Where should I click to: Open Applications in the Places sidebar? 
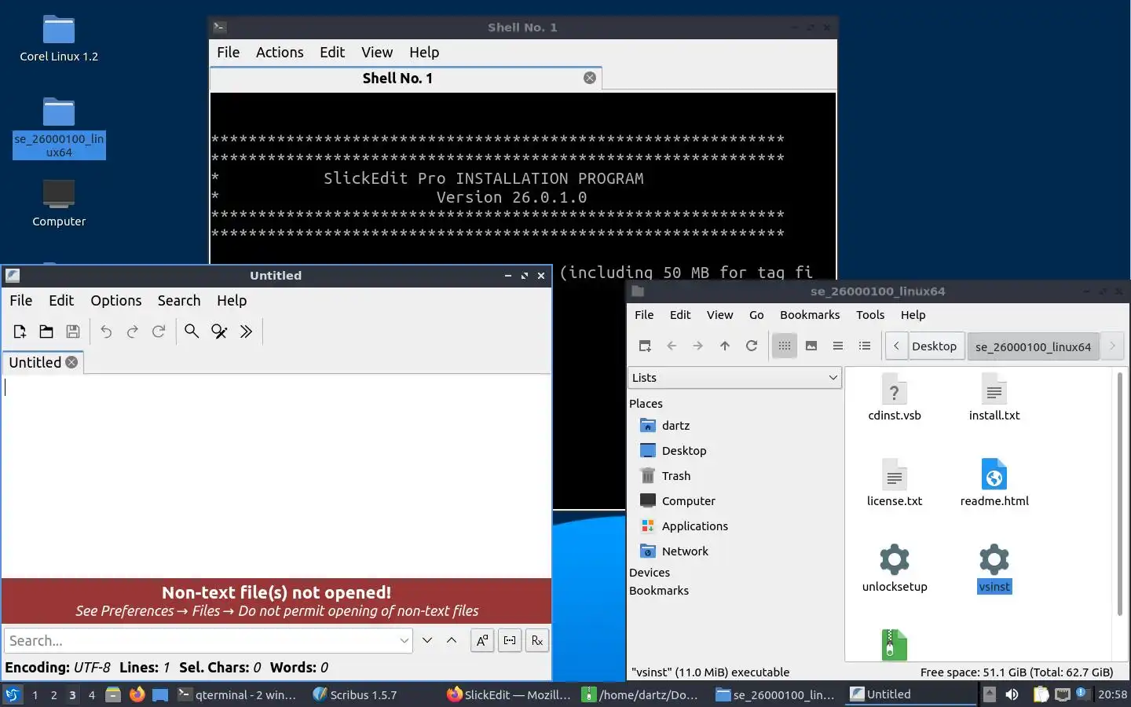(x=694, y=526)
